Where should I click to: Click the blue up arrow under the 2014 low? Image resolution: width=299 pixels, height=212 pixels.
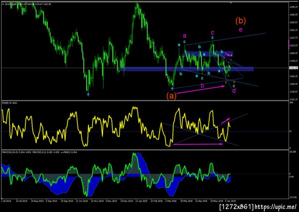(x=88, y=94)
